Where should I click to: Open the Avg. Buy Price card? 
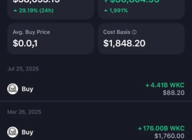pyautogui.click(x=51, y=39)
